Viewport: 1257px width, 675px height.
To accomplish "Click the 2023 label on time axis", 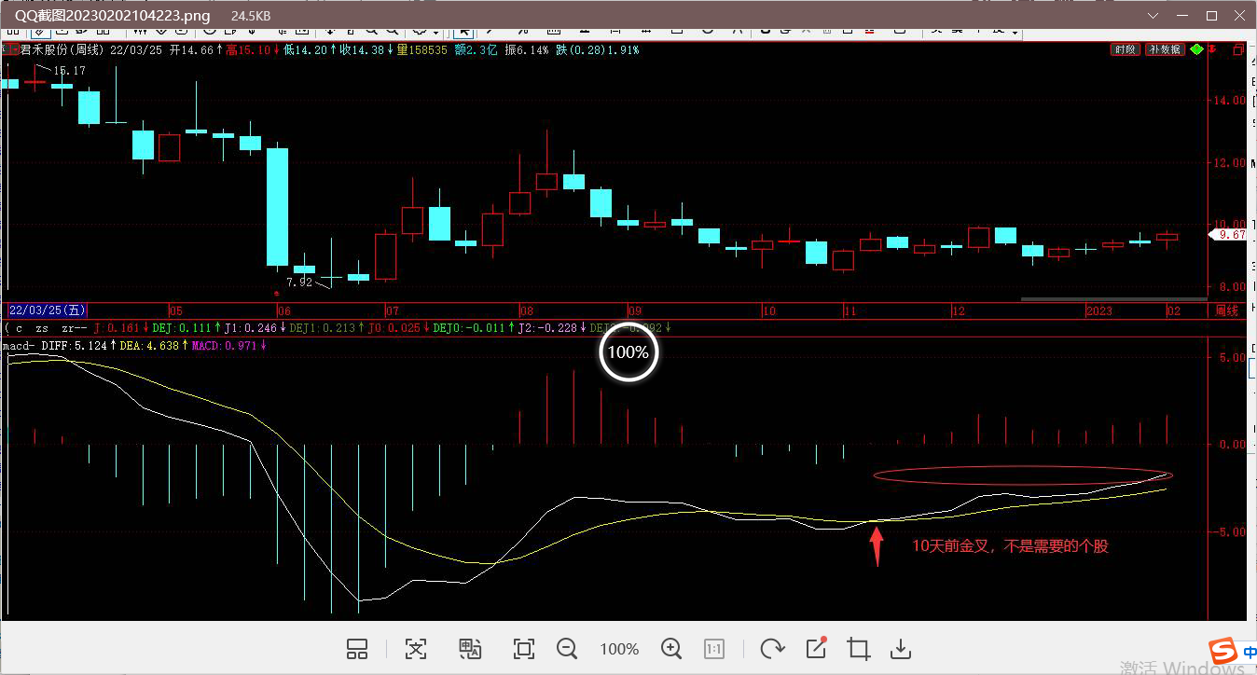I will [x=1098, y=310].
